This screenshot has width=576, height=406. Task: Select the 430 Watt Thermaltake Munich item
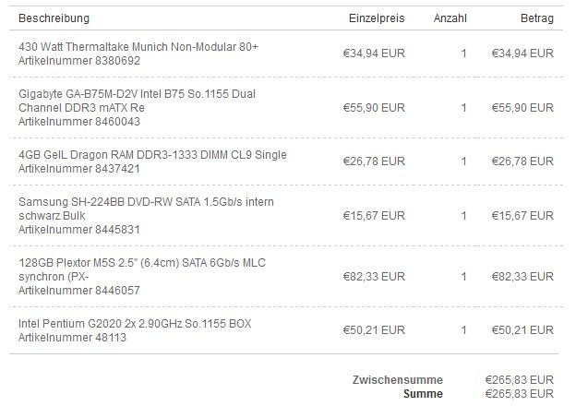point(138,47)
